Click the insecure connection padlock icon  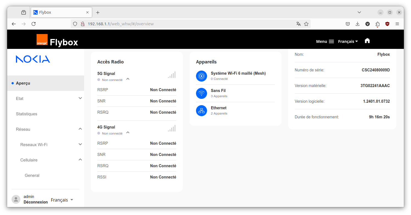coord(82,24)
